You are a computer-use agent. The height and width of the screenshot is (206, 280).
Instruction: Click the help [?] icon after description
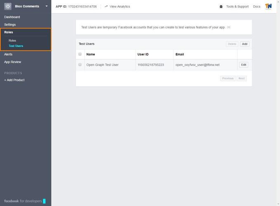pyautogui.click(x=229, y=28)
